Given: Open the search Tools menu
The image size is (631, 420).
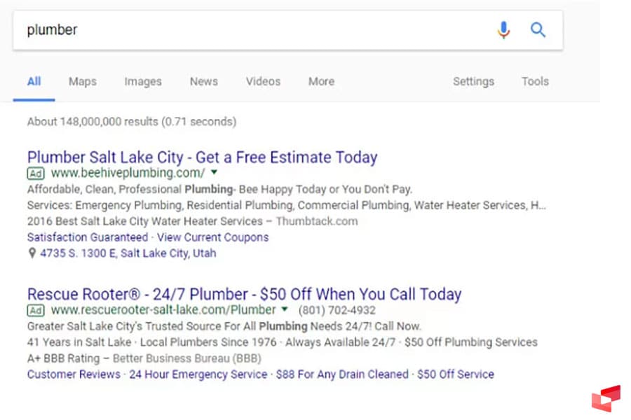Looking at the screenshot, I should [x=535, y=81].
